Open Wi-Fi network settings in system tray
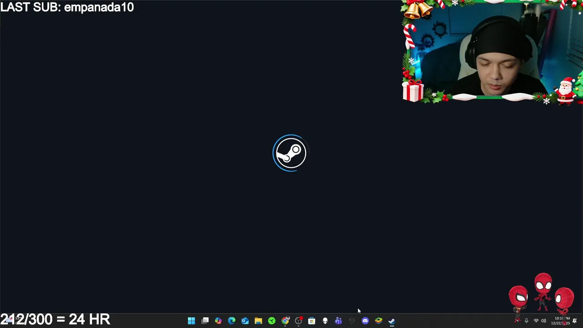583x328 pixels. [536, 321]
